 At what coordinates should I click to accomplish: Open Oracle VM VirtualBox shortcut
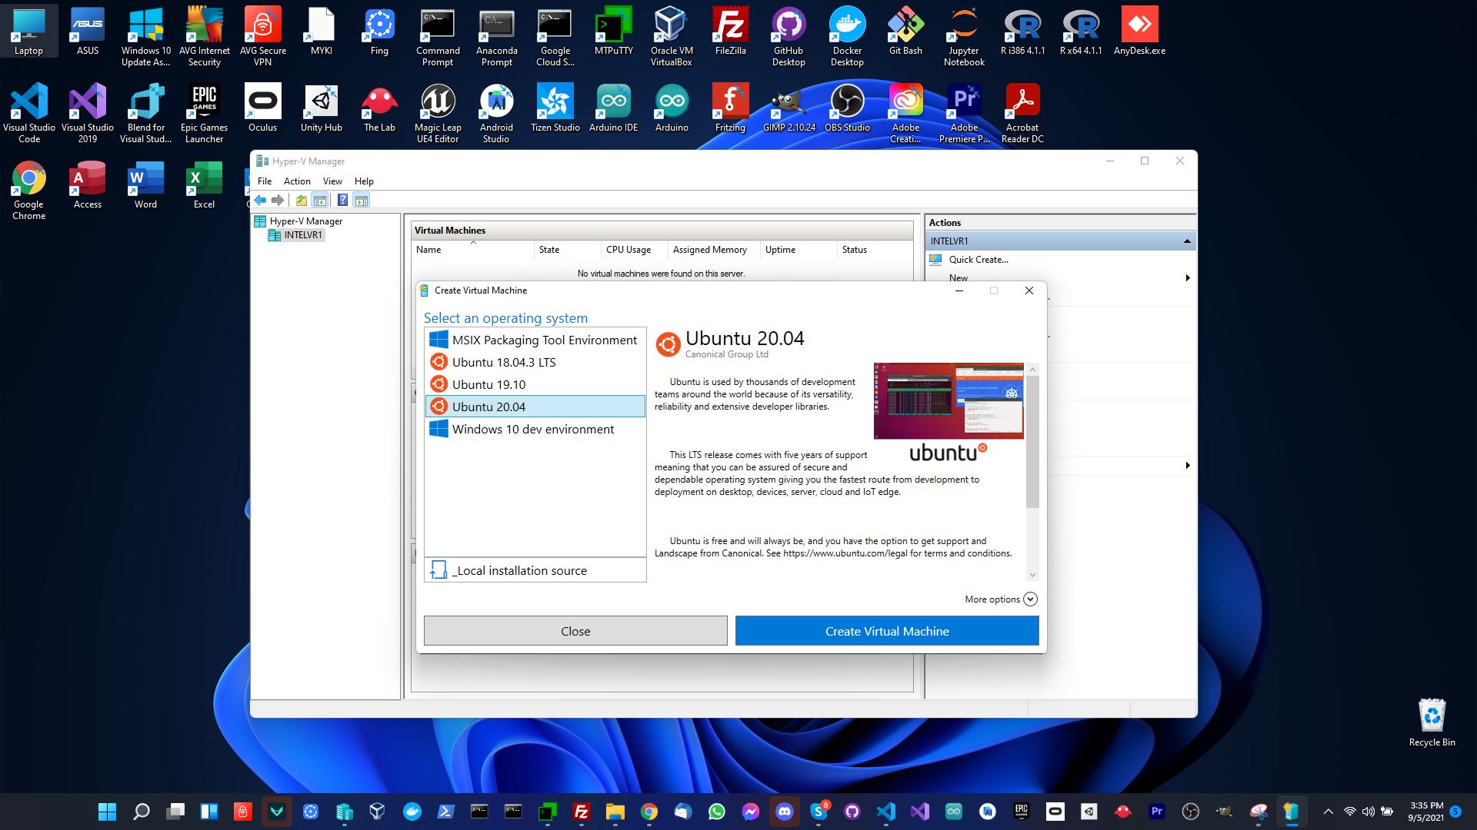click(672, 37)
